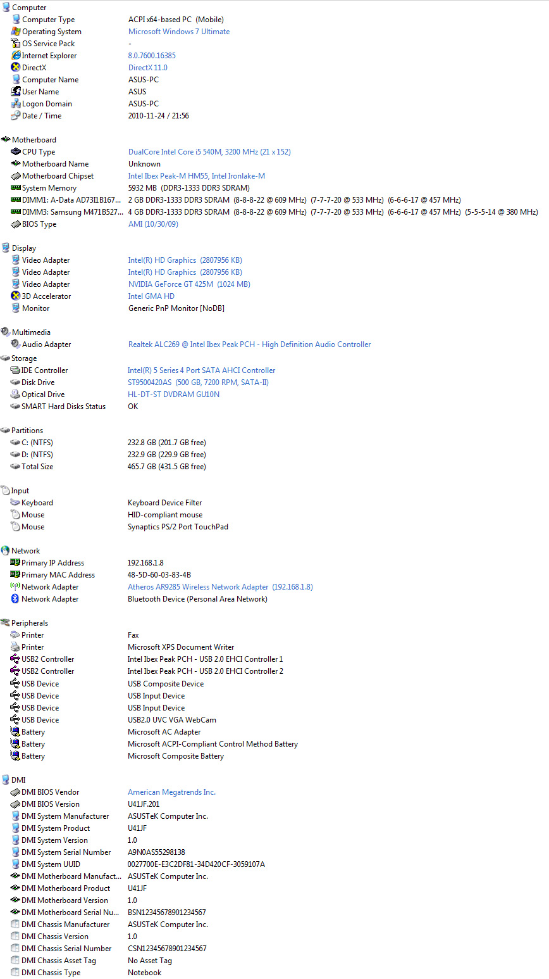Open Intel Ibex Peak-M HM55 chipset link
The height and width of the screenshot is (979, 549).
click(197, 176)
